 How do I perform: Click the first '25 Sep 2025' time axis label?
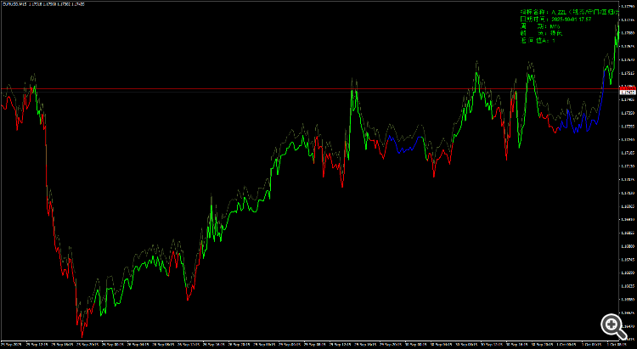click(x=9, y=343)
